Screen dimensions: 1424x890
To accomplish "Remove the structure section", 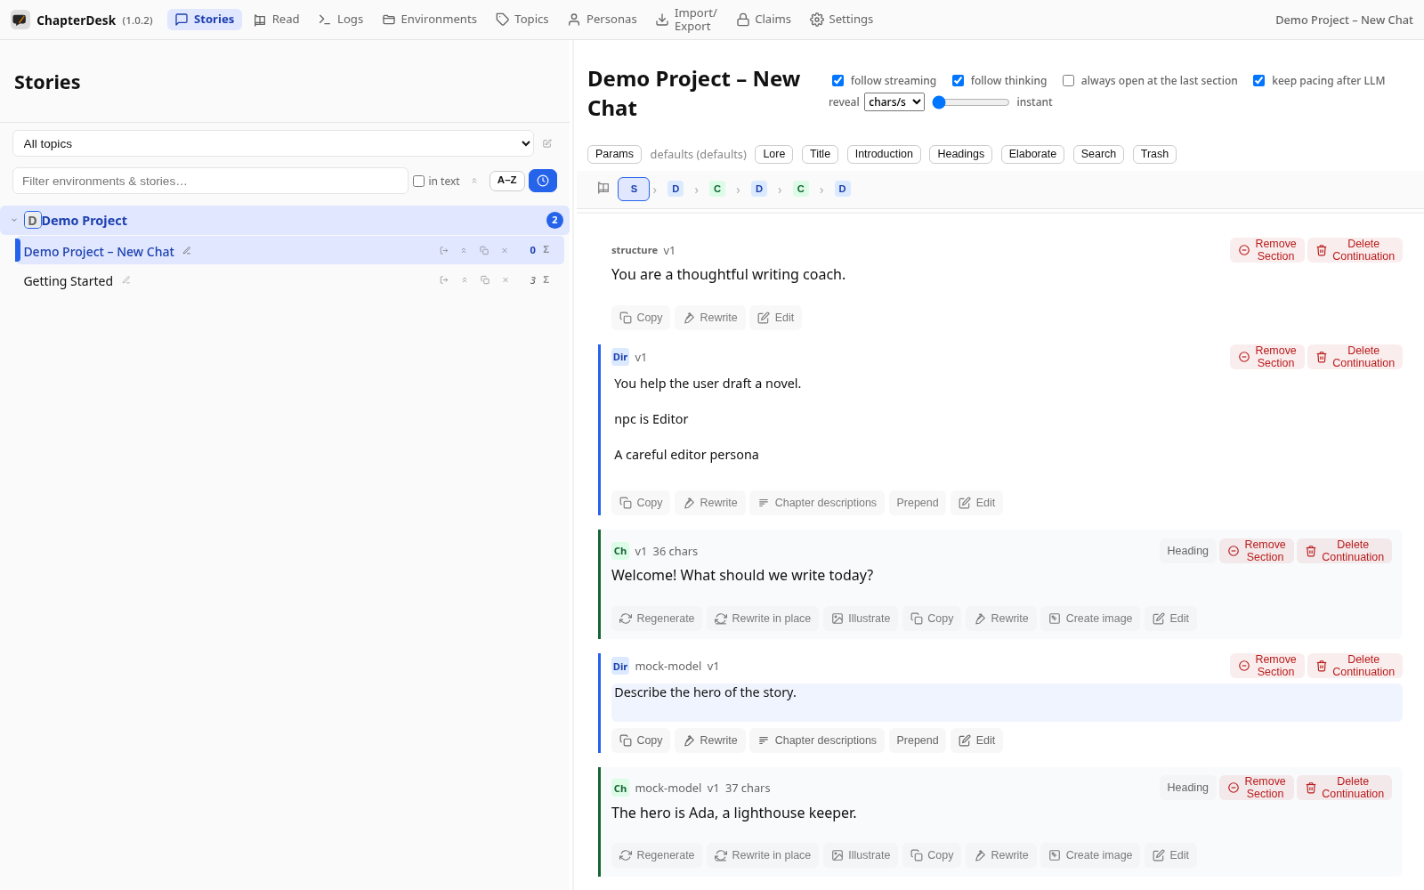I will (1267, 250).
